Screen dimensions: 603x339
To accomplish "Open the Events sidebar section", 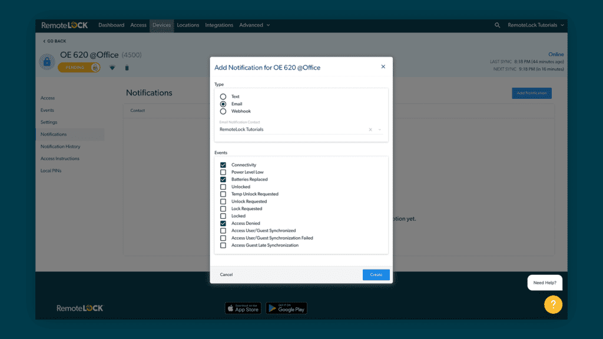I will [47, 110].
